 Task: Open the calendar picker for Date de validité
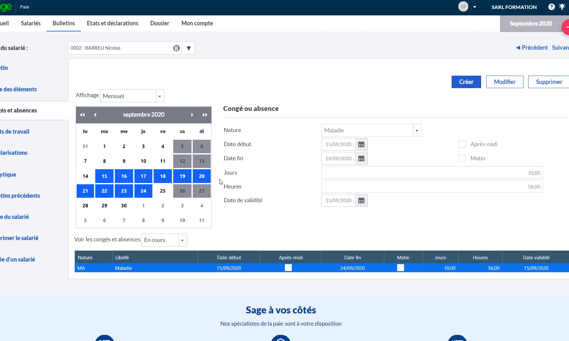[x=361, y=200]
